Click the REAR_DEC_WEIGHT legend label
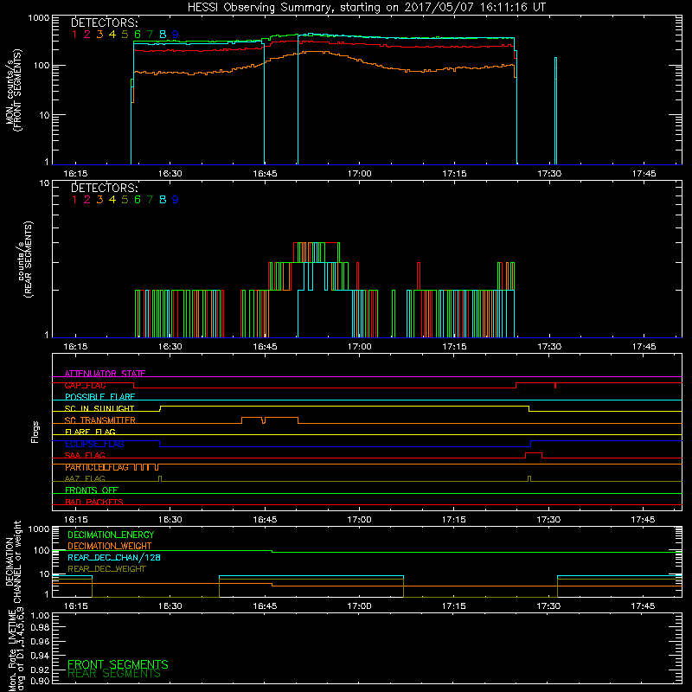This screenshot has width=692, height=692. [x=106, y=569]
